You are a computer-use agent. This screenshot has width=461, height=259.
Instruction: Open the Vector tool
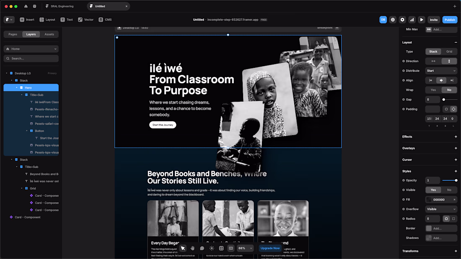85,20
